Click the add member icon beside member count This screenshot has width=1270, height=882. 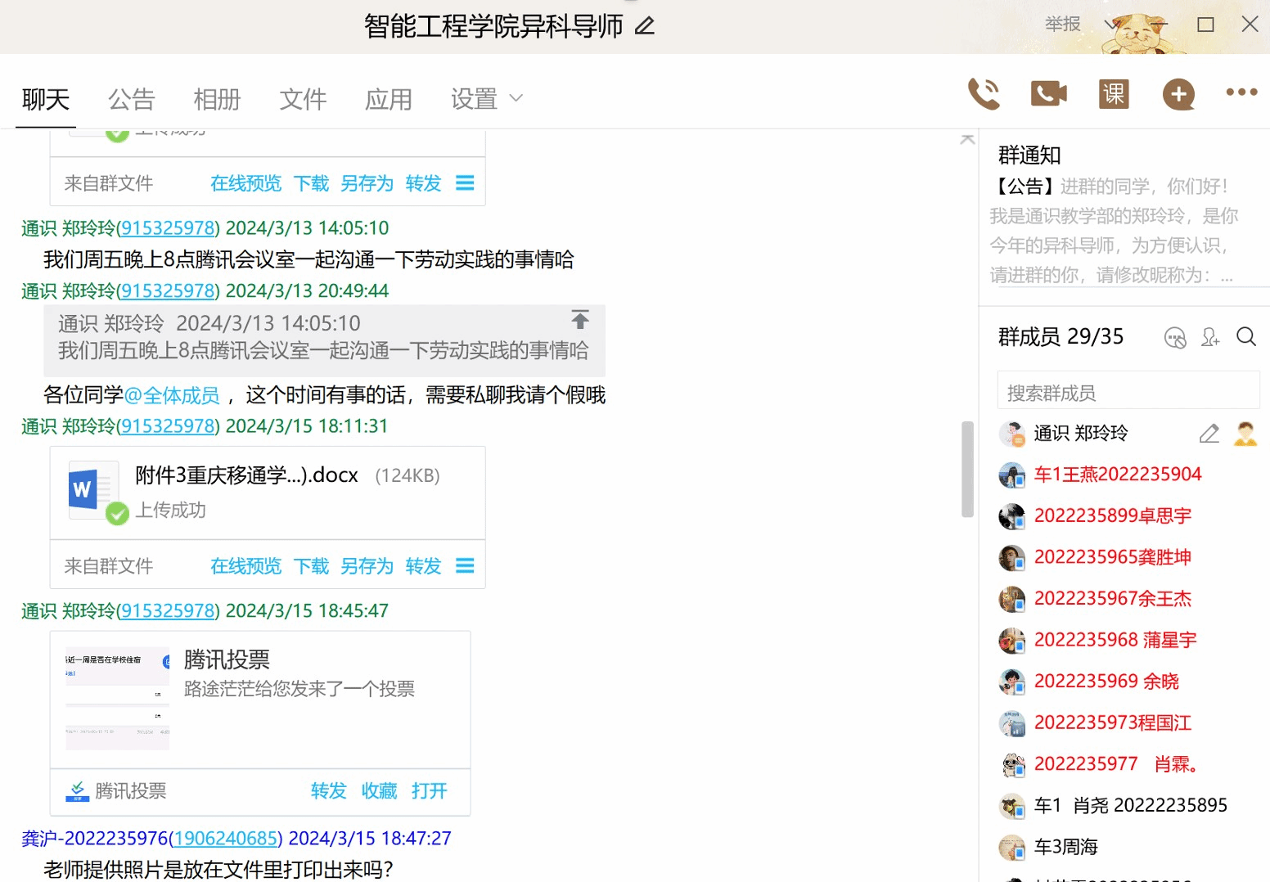pos(1209,337)
